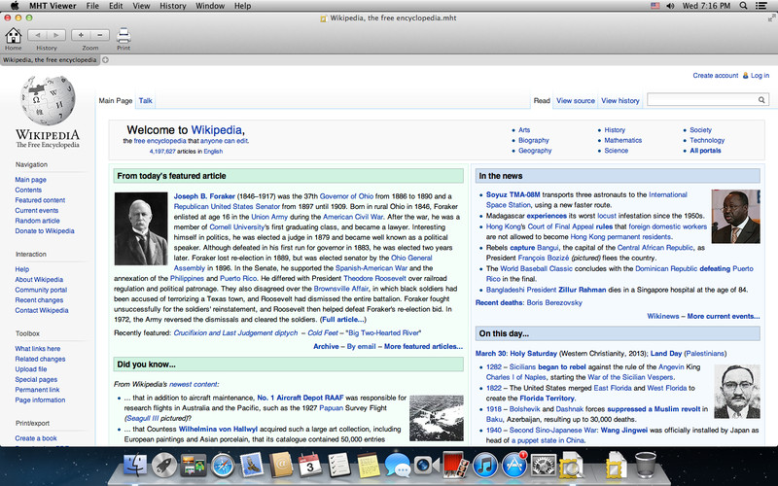The height and width of the screenshot is (486, 778).
Task: Open the File menu
Action: [92, 6]
